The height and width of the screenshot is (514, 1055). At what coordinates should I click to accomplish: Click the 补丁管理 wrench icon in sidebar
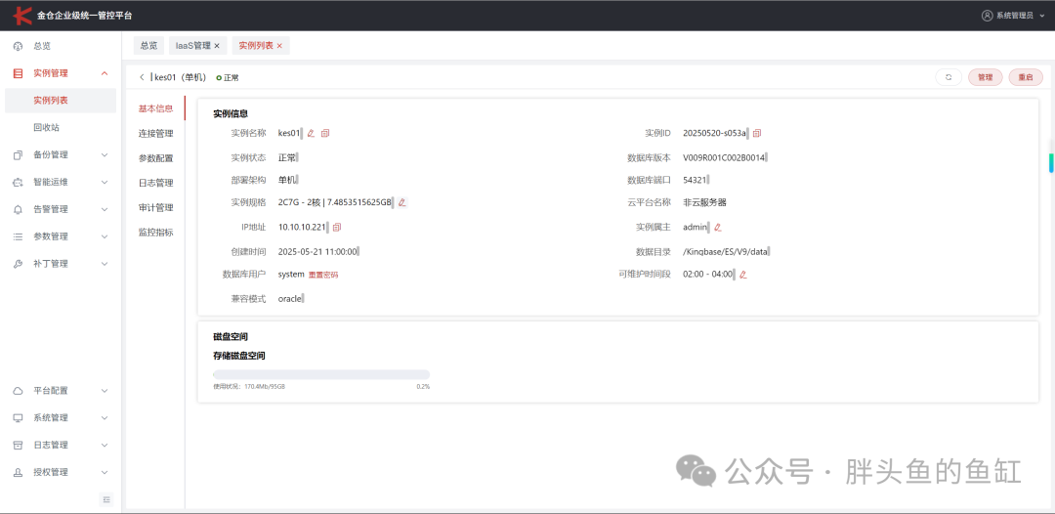click(x=19, y=264)
